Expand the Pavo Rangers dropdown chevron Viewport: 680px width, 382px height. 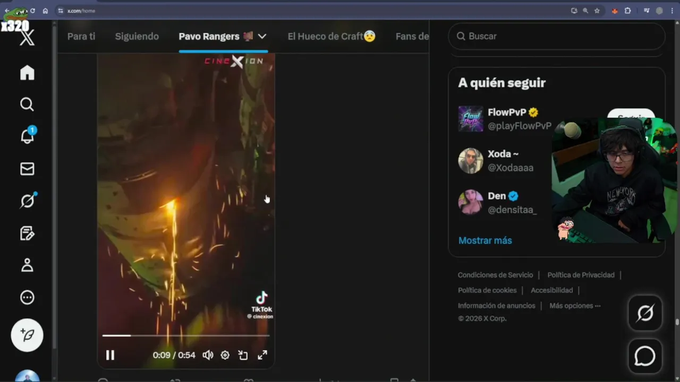[x=262, y=36]
